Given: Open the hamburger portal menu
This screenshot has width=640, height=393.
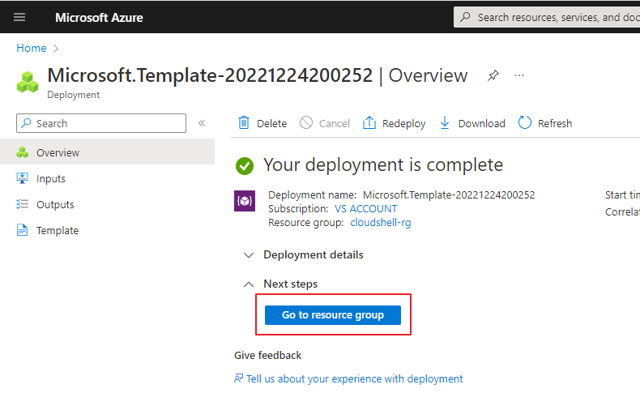Looking at the screenshot, I should pyautogui.click(x=20, y=17).
